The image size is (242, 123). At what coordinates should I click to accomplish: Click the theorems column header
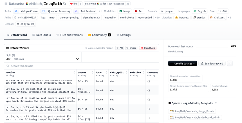point(152,74)
